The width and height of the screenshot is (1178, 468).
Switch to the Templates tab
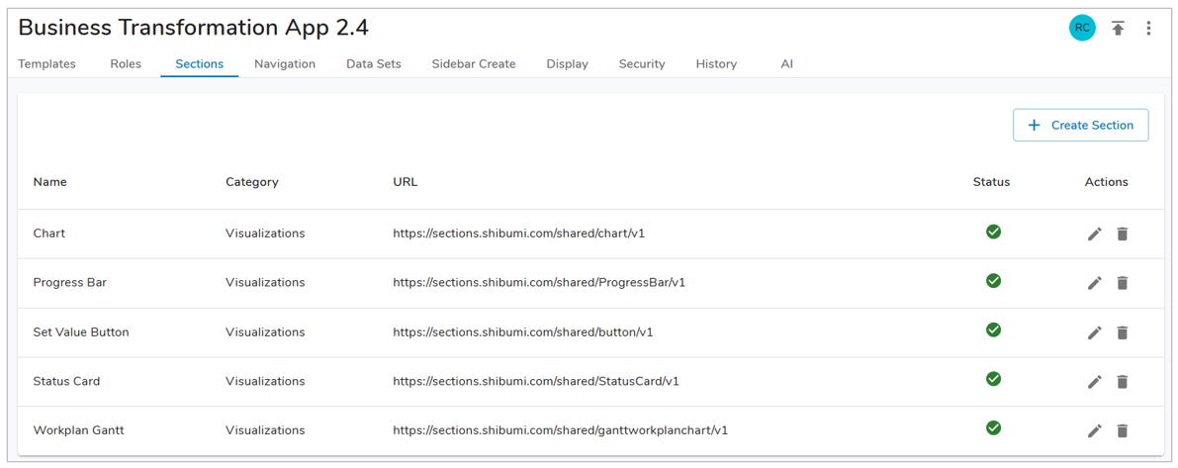pyautogui.click(x=46, y=64)
